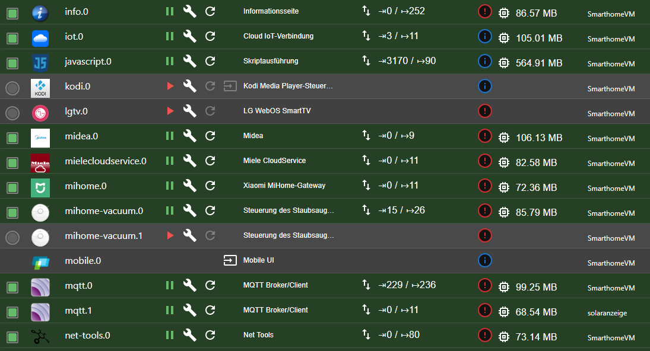Image resolution: width=650 pixels, height=351 pixels.
Task: Toggle the green status checkbox for info.0
Action: click(12, 11)
